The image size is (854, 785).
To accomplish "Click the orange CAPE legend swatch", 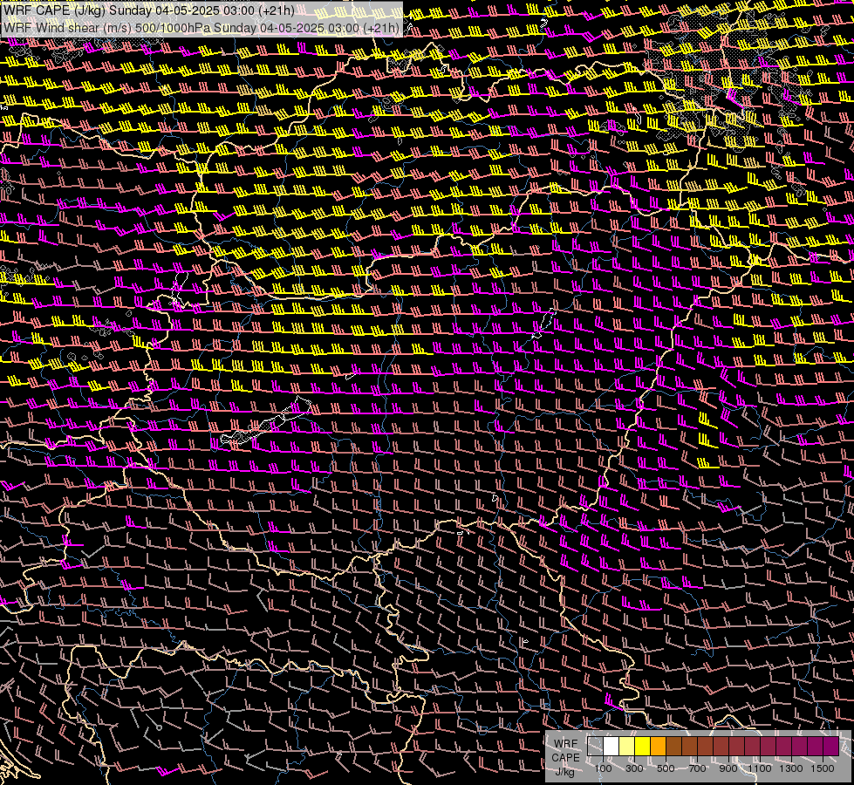I will (658, 747).
